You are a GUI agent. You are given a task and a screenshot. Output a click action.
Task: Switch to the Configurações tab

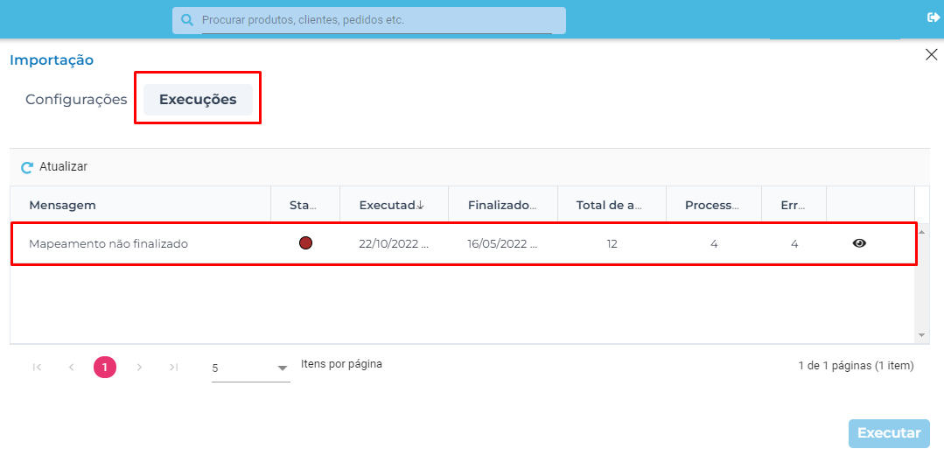point(76,100)
